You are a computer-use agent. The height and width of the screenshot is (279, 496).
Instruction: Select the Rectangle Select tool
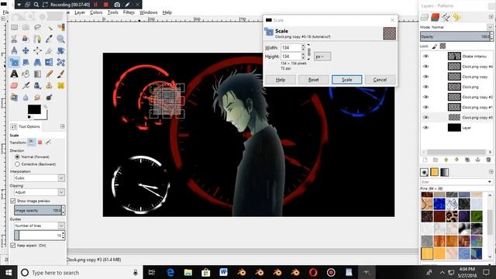pos(14,28)
